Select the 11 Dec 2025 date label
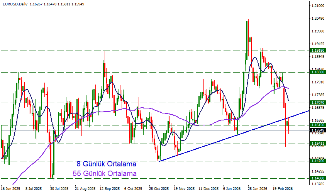The width and height of the screenshot is (327, 193). (x=208, y=189)
